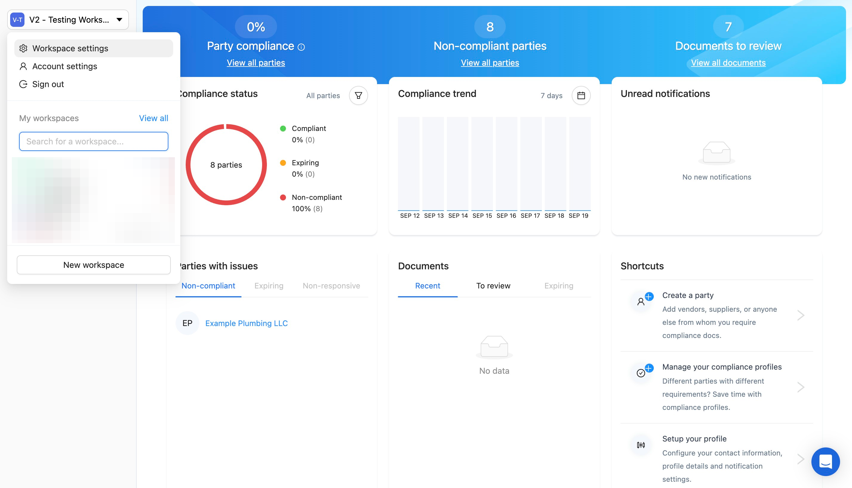Expand Manage your compliance profiles chevron
852x488 pixels.
[801, 387]
